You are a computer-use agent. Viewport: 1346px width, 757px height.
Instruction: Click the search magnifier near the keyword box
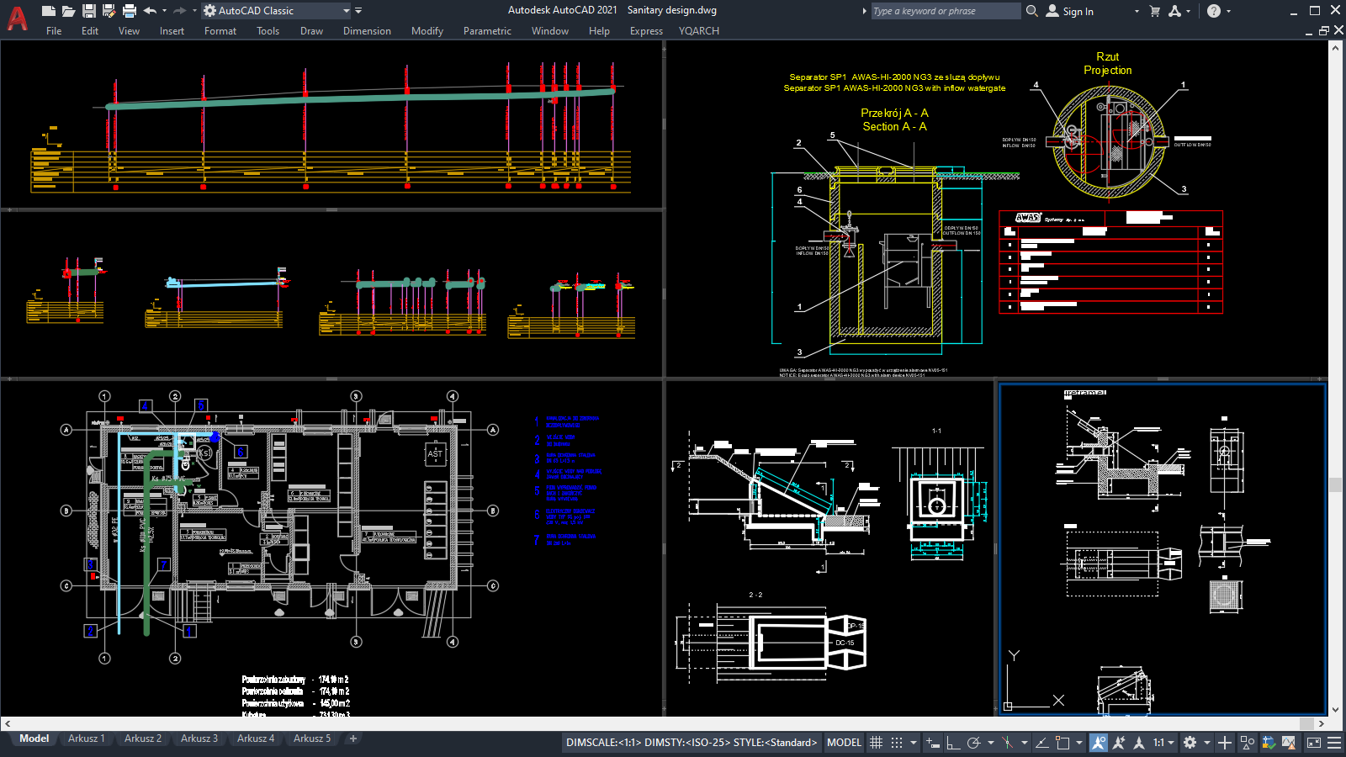point(1032,11)
